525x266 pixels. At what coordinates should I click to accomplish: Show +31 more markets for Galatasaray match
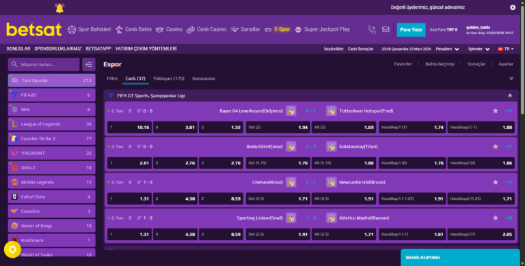[509, 147]
